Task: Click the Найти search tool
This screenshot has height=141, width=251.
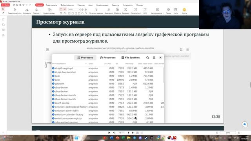Action: point(176,11)
